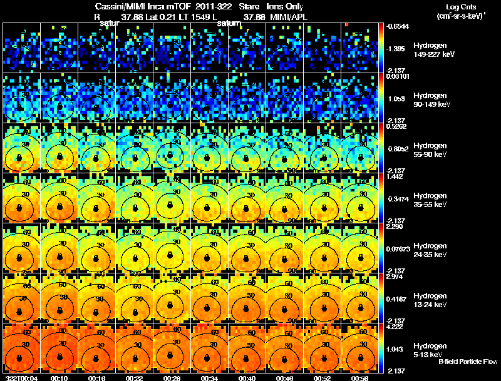
Task: Open the 149-227 keV image panel at 00:04
Action: (21, 48)
